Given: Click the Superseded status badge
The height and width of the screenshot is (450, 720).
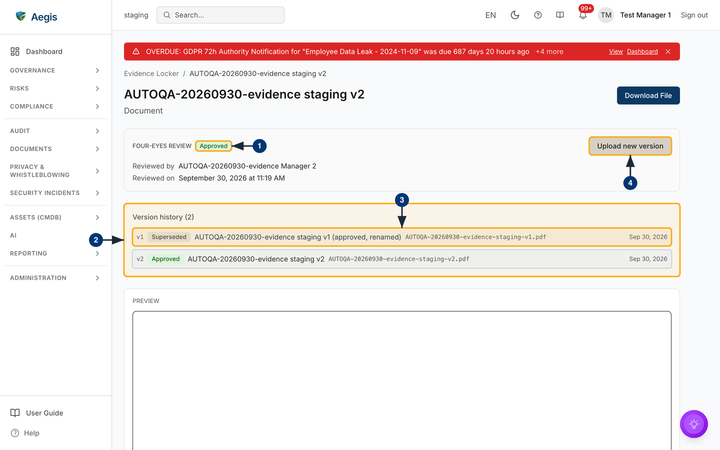Looking at the screenshot, I should coord(169,237).
